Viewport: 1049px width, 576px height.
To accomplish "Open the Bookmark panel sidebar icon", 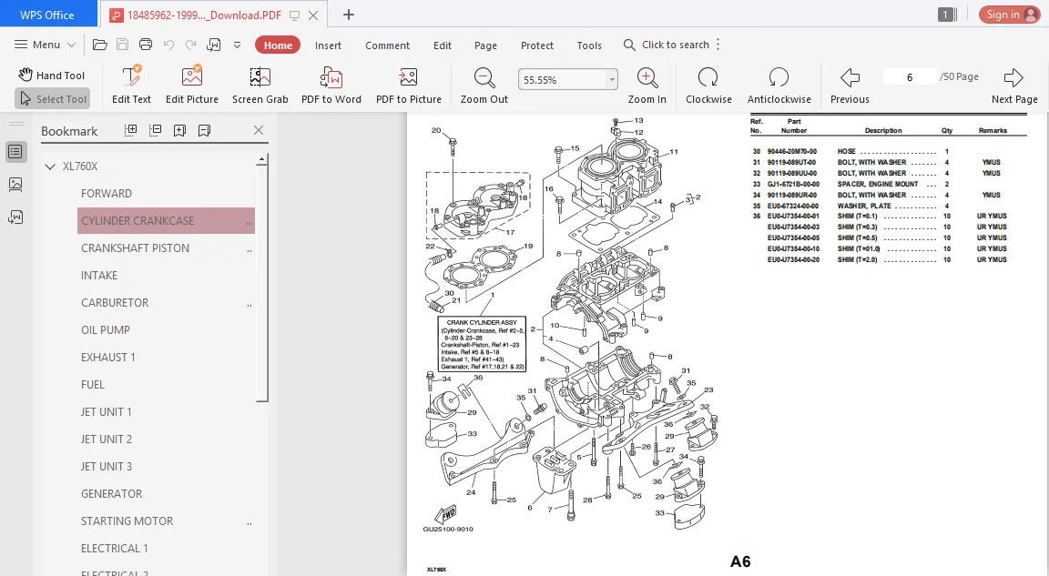I will click(15, 152).
